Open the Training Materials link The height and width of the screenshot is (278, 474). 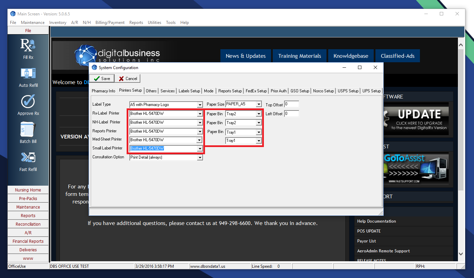pos(299,56)
